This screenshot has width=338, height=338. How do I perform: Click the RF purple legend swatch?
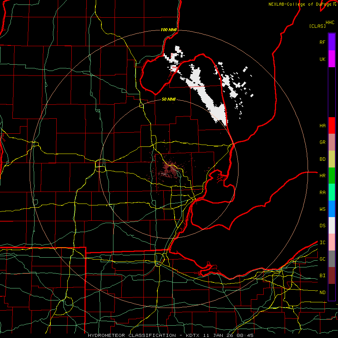pyautogui.click(x=332, y=42)
